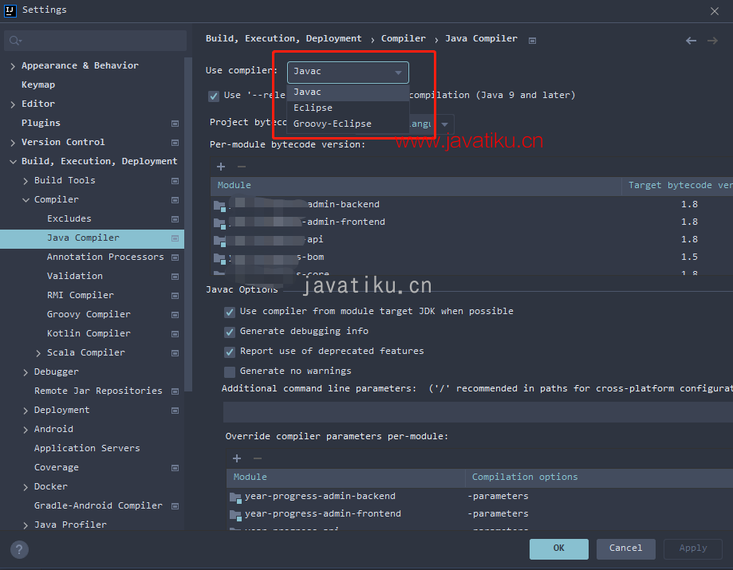The height and width of the screenshot is (570, 733).
Task: Disable Generate debugging info checkbox
Action: pyautogui.click(x=230, y=332)
